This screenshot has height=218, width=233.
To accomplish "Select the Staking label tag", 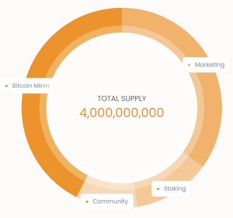I will click(171, 189).
